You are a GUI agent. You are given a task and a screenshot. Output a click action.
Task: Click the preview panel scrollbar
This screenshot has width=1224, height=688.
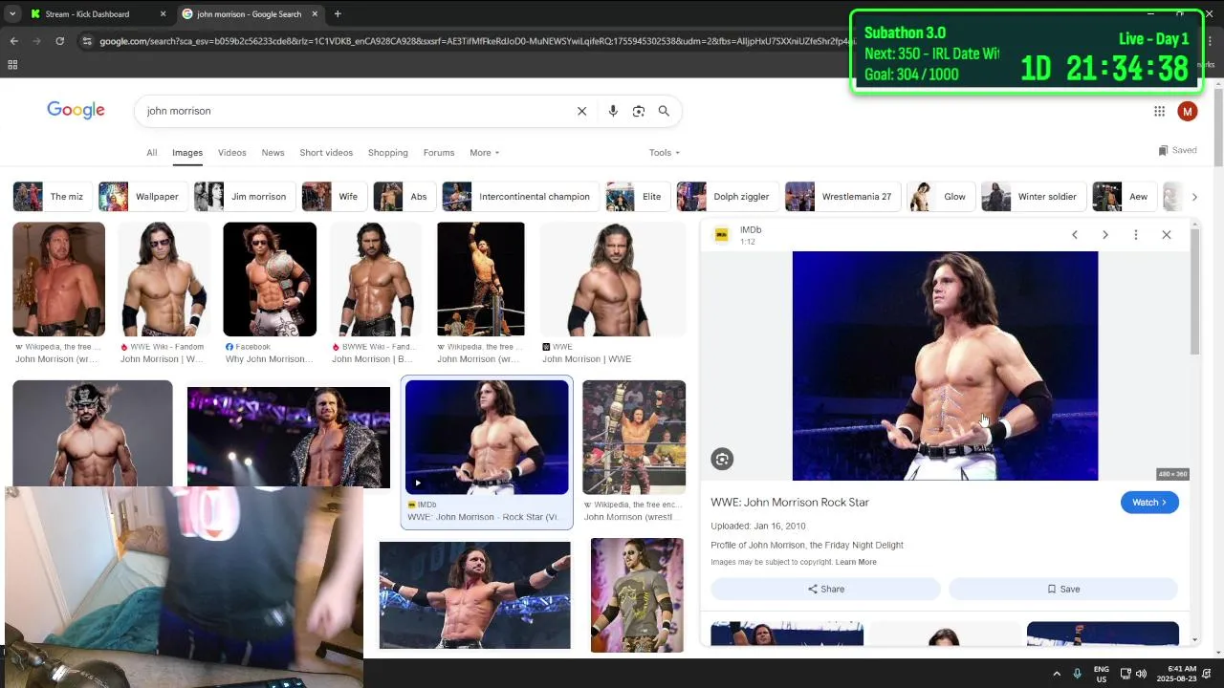pos(1195,291)
